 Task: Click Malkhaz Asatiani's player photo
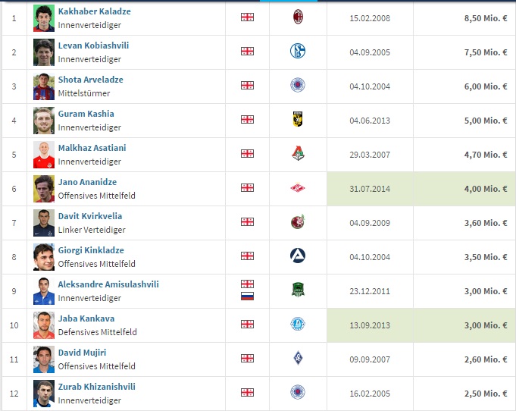(44, 154)
